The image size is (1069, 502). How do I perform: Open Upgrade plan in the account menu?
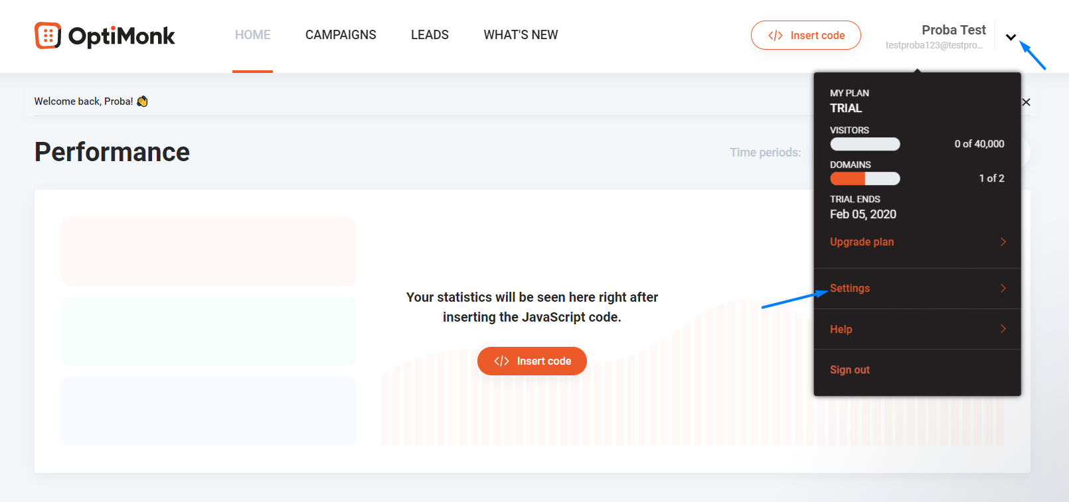(x=862, y=241)
